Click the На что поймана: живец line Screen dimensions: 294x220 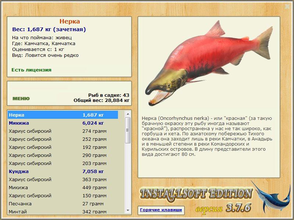[42, 38]
